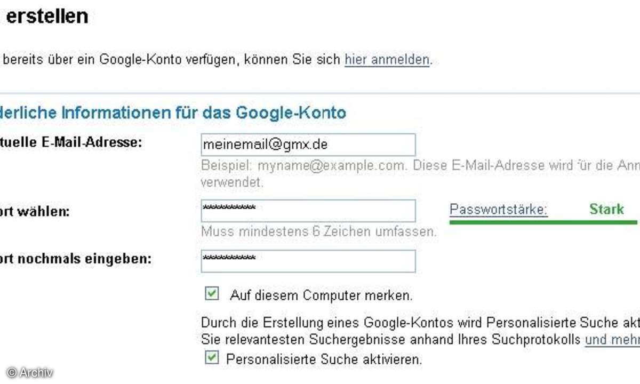This screenshot has height=384, width=640.
Task: Click the "Muss mindestens 6 Zeichen umfassen" hint
Action: [318, 232]
